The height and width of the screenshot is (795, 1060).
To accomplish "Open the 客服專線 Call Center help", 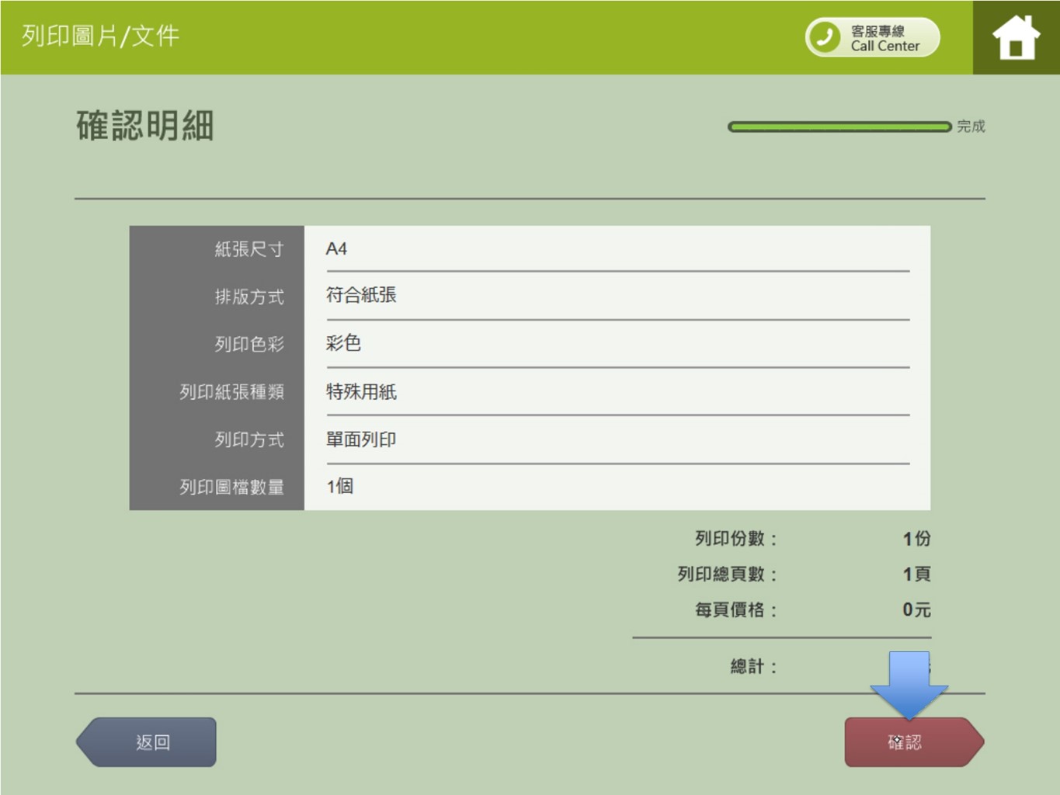I will coord(884,38).
